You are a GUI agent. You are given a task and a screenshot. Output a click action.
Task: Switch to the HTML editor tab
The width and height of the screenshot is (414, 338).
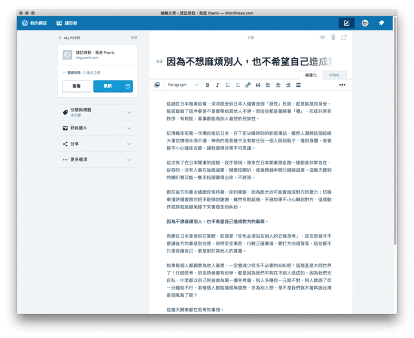tap(334, 75)
